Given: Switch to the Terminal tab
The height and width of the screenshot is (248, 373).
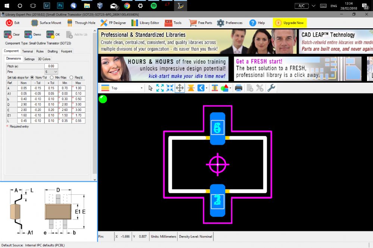Looking at the screenshot, I should tap(27, 51).
